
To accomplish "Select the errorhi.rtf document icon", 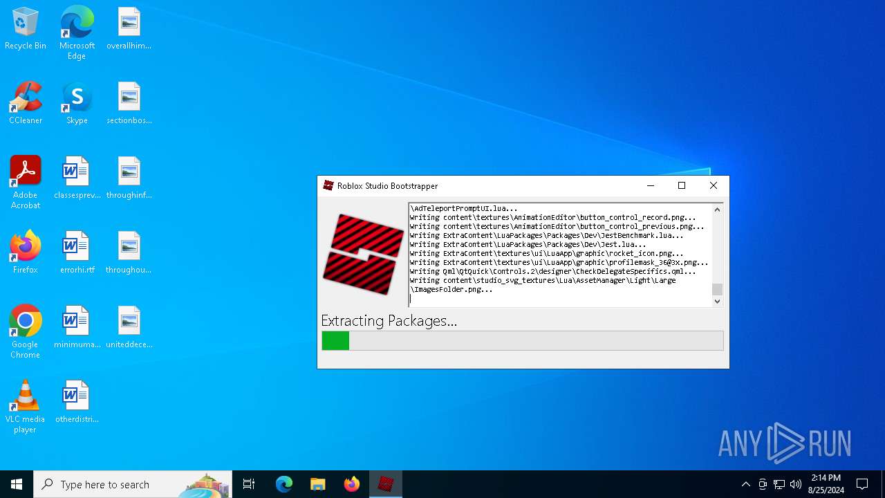I will pyautogui.click(x=77, y=252).
